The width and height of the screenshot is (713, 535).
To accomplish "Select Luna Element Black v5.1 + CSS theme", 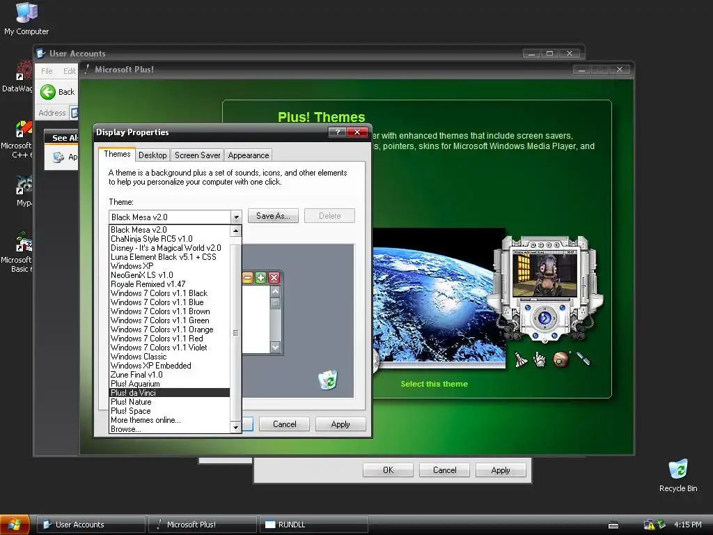I will [170, 257].
